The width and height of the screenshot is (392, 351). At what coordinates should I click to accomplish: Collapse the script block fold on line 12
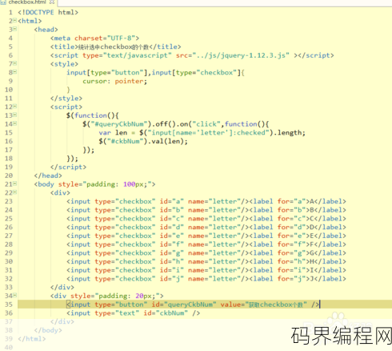pyautogui.click(x=15, y=107)
